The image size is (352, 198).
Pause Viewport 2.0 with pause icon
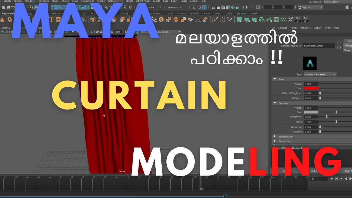click(247, 7)
